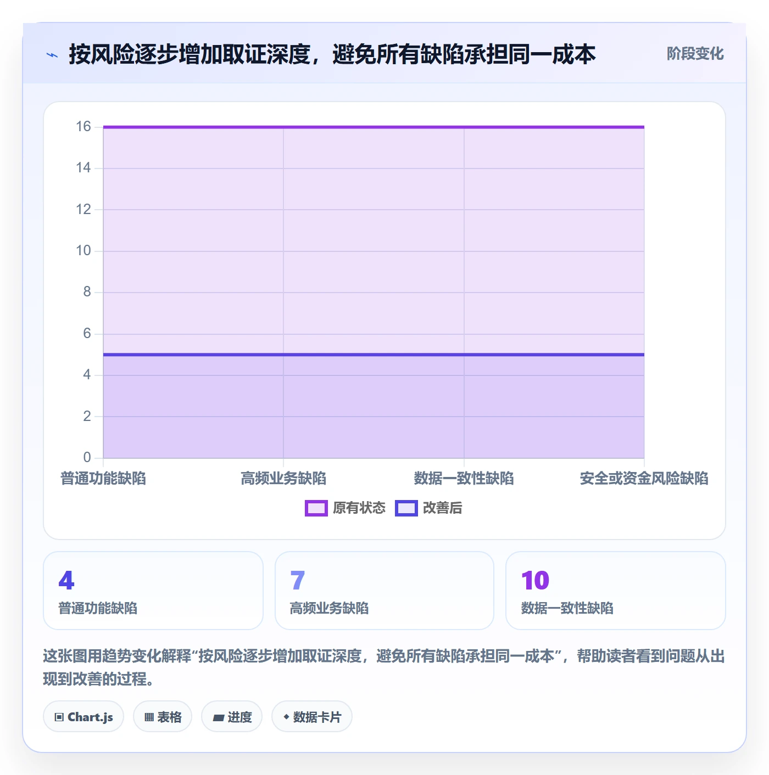This screenshot has height=775, width=769.
Task: Toggle the 原有状态 legend item
Action: [346, 508]
